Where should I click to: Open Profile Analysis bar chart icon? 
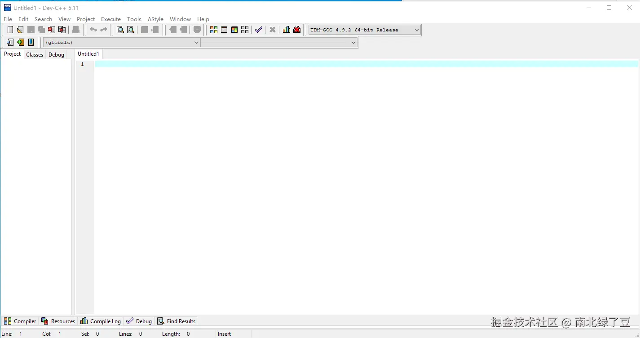(x=287, y=30)
